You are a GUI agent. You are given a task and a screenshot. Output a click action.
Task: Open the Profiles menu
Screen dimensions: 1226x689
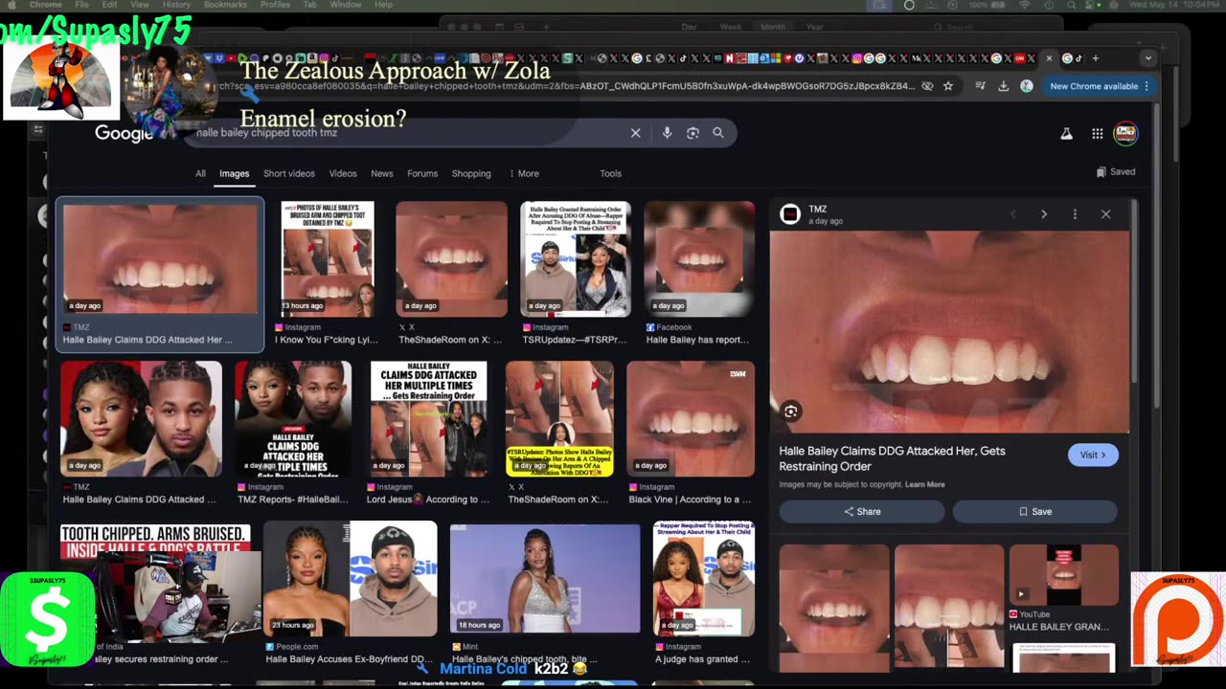(275, 5)
